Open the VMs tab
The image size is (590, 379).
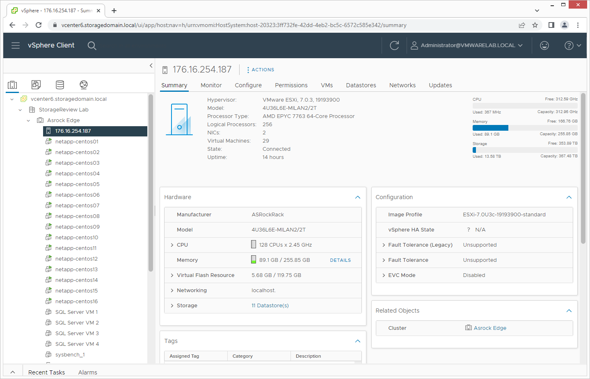coord(327,85)
